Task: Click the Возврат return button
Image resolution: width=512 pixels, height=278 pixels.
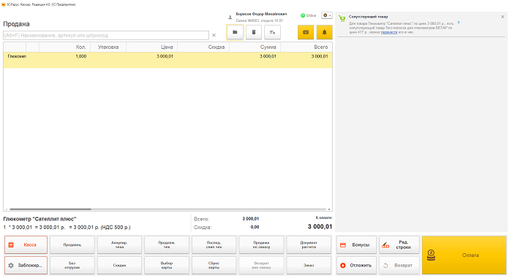Action: [x=399, y=266]
